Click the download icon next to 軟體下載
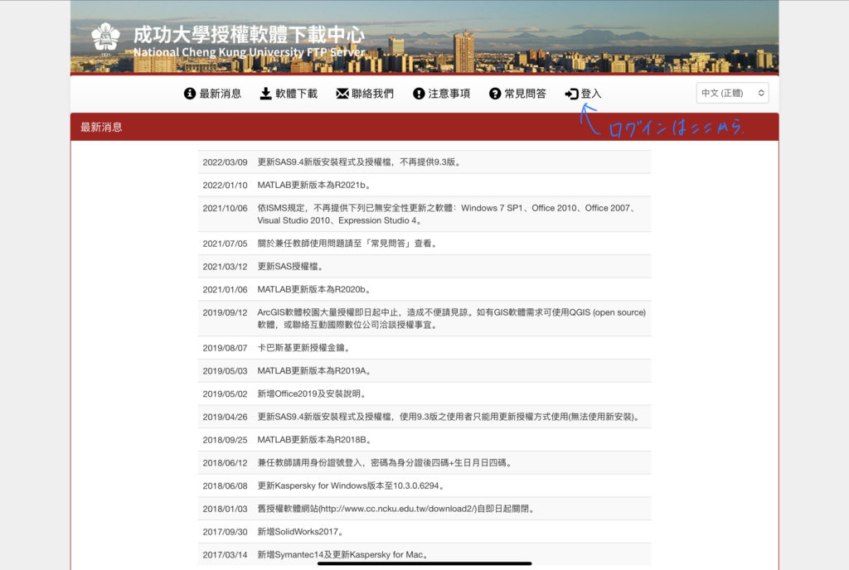This screenshot has width=849, height=570. pos(267,94)
